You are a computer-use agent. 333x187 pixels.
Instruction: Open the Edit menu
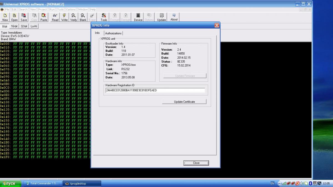pos(14,9)
